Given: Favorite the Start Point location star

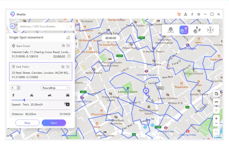Looking at the screenshot, I should point(63,46).
